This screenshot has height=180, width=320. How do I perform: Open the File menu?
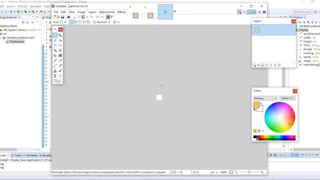pyautogui.click(x=55, y=12)
